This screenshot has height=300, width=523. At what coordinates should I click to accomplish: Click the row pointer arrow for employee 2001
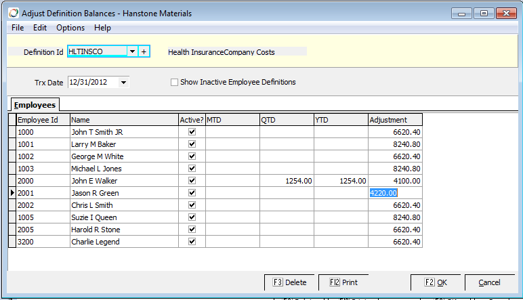(x=12, y=193)
